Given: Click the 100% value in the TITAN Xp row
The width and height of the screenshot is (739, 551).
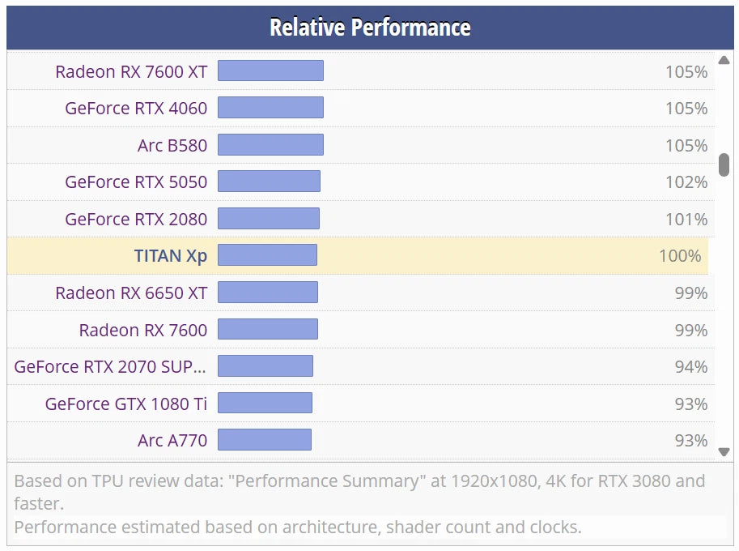Looking at the screenshot, I should (x=680, y=256).
